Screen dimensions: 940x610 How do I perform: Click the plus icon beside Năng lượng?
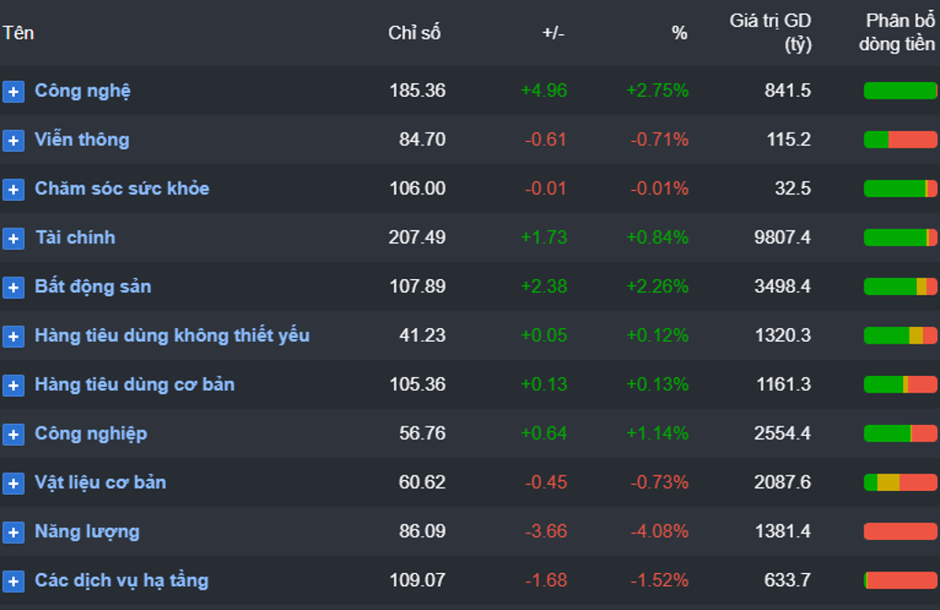(13, 532)
